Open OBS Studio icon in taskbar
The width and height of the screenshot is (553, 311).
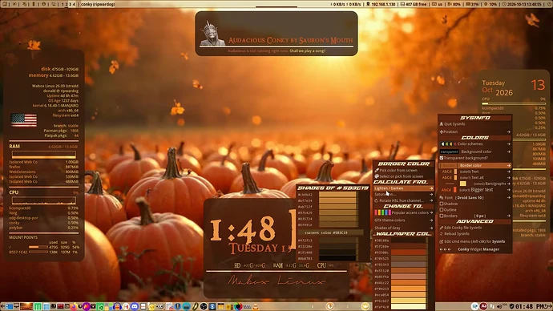pyautogui.click(x=204, y=306)
